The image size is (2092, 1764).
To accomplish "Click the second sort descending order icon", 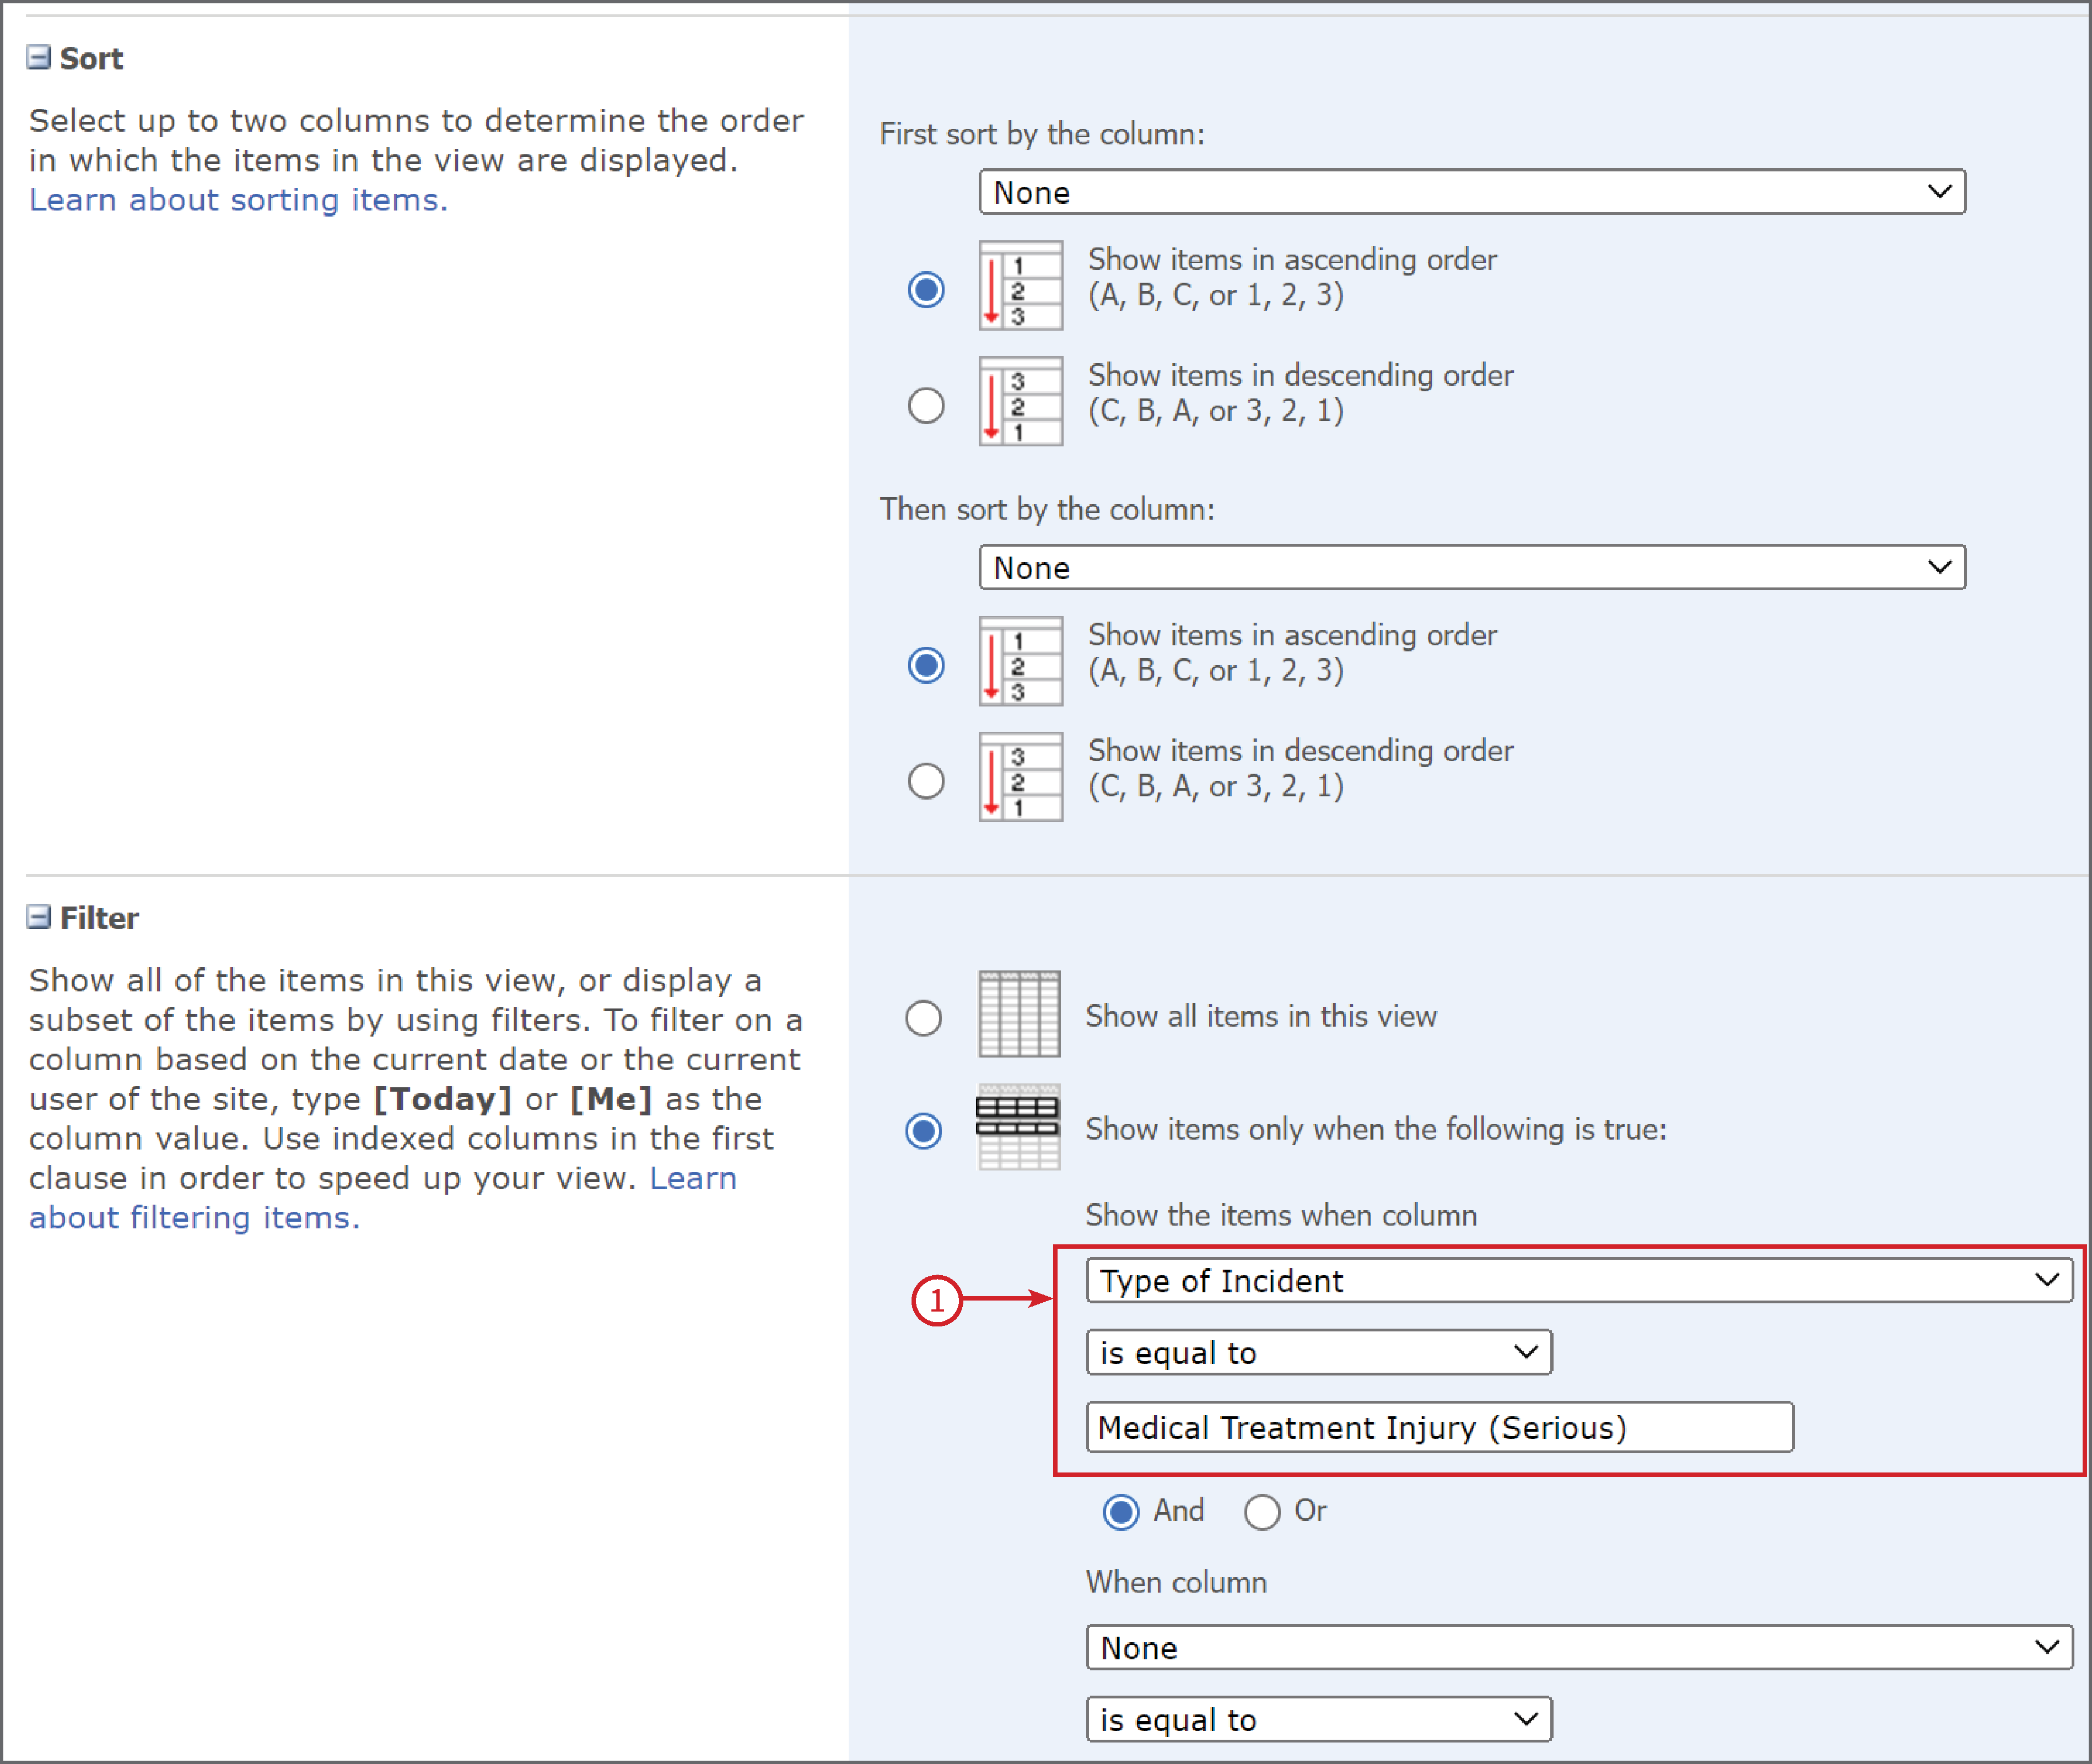I will coord(1020,777).
